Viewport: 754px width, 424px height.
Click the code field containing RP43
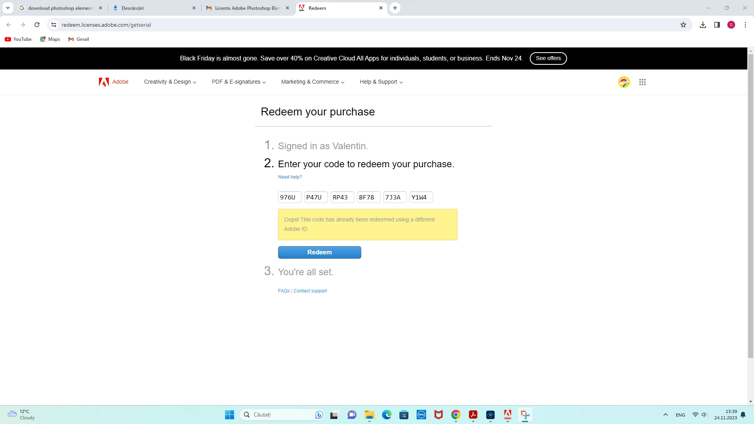[x=342, y=197]
